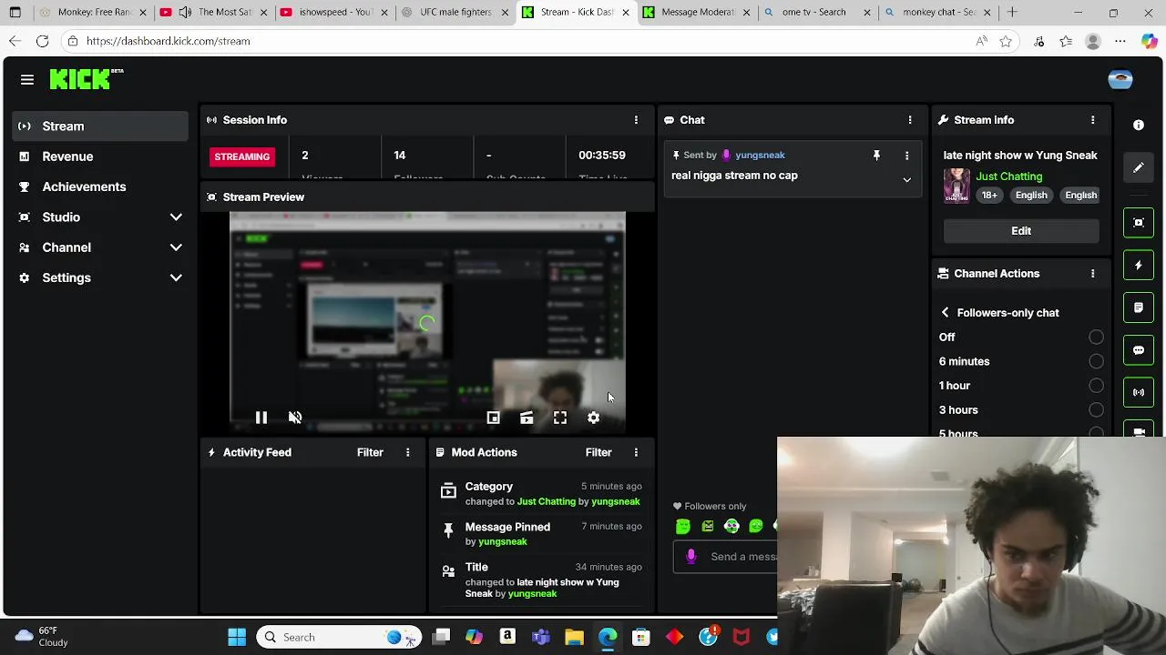Screen dimensions: 1166x655
Task: Click yungsneak username in pinned message
Action: click(x=760, y=156)
